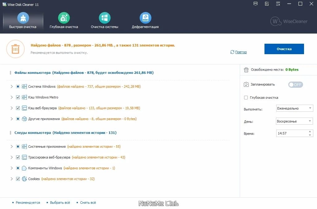Image resolution: width=317 pixels, height=209 pixels.
Task: Click the feedback chat icon in title bar
Action: pyautogui.click(x=256, y=4)
